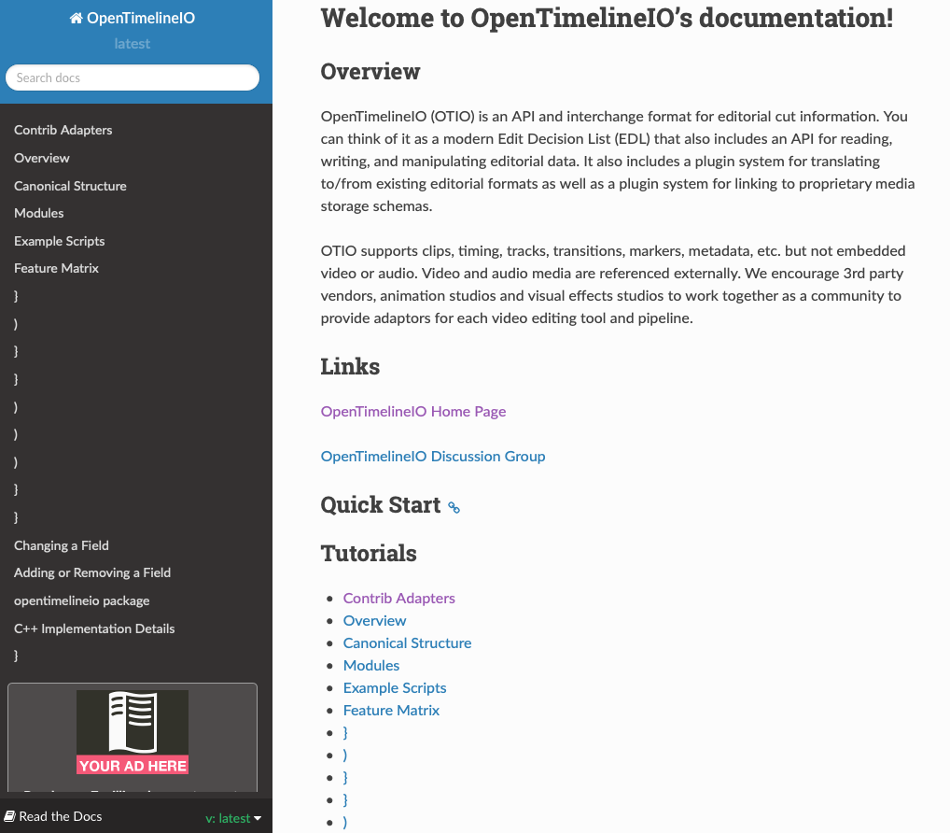950x833 pixels.
Task: Select Contrib Adapters in the sidebar
Action: 63,130
